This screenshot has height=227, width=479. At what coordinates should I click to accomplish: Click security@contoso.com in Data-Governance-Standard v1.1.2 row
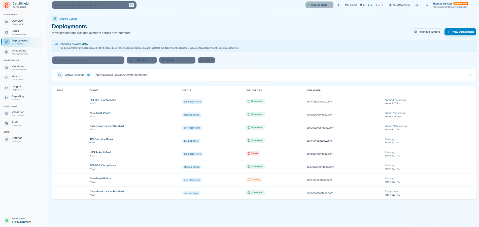320,128
